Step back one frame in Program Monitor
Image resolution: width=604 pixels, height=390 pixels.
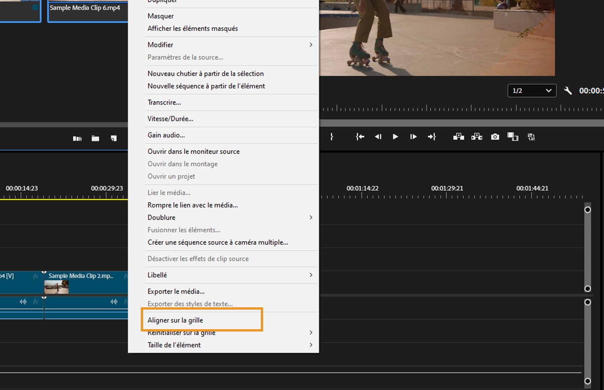(x=378, y=137)
